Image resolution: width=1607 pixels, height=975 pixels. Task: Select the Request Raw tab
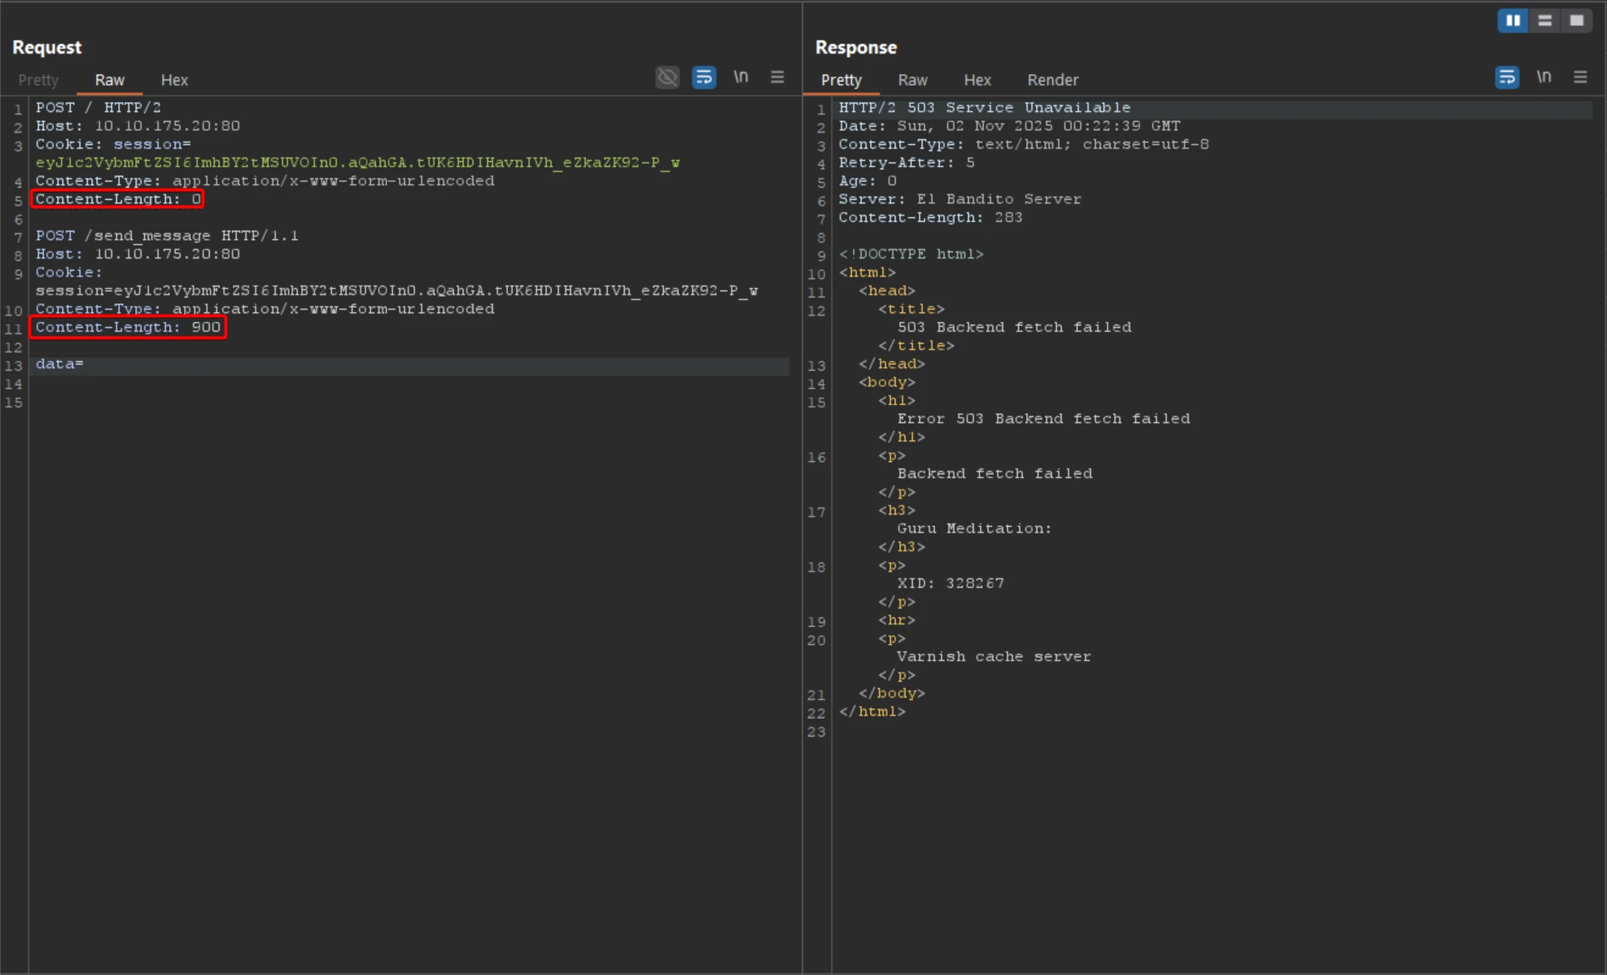coord(109,80)
